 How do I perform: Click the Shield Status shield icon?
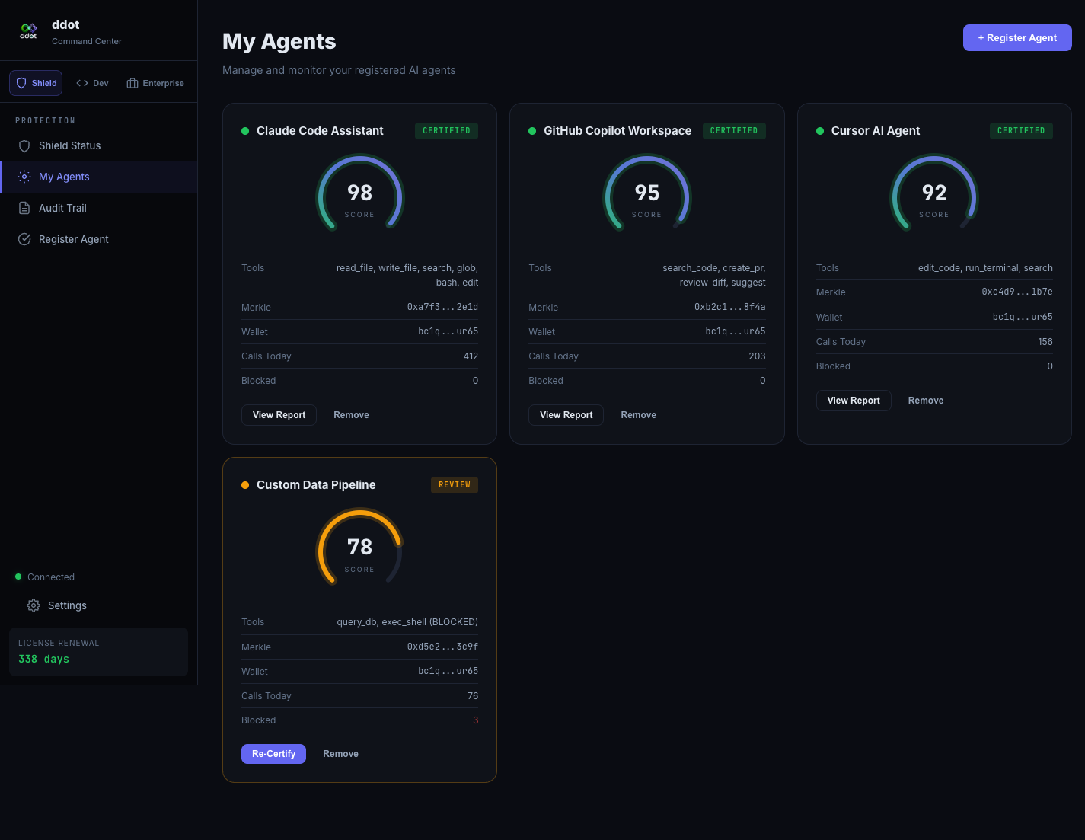pyautogui.click(x=24, y=145)
